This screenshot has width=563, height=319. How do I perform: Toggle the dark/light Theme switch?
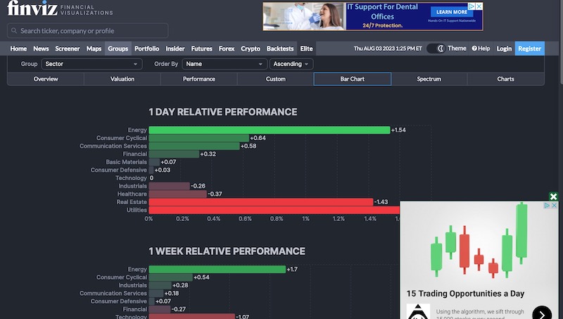click(436, 49)
